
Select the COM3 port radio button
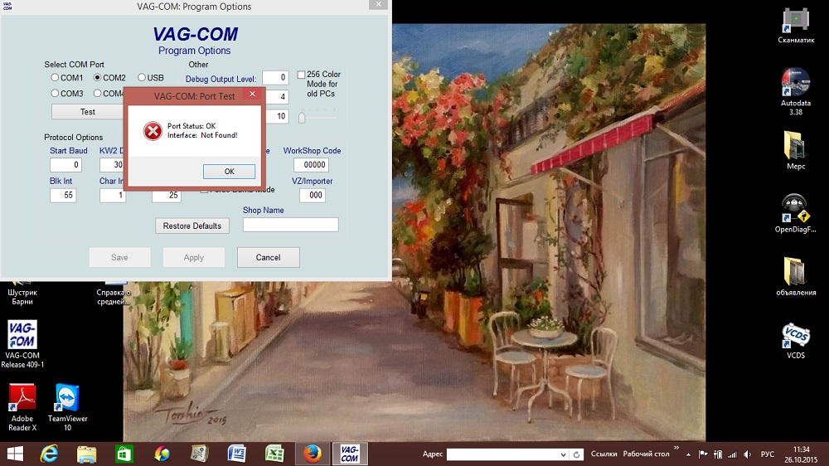coord(55,93)
